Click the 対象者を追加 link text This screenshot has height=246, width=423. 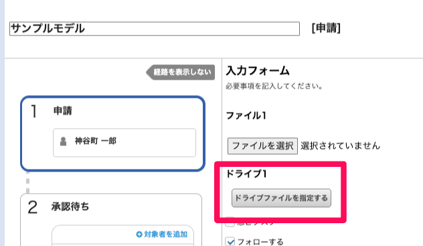tap(165, 234)
